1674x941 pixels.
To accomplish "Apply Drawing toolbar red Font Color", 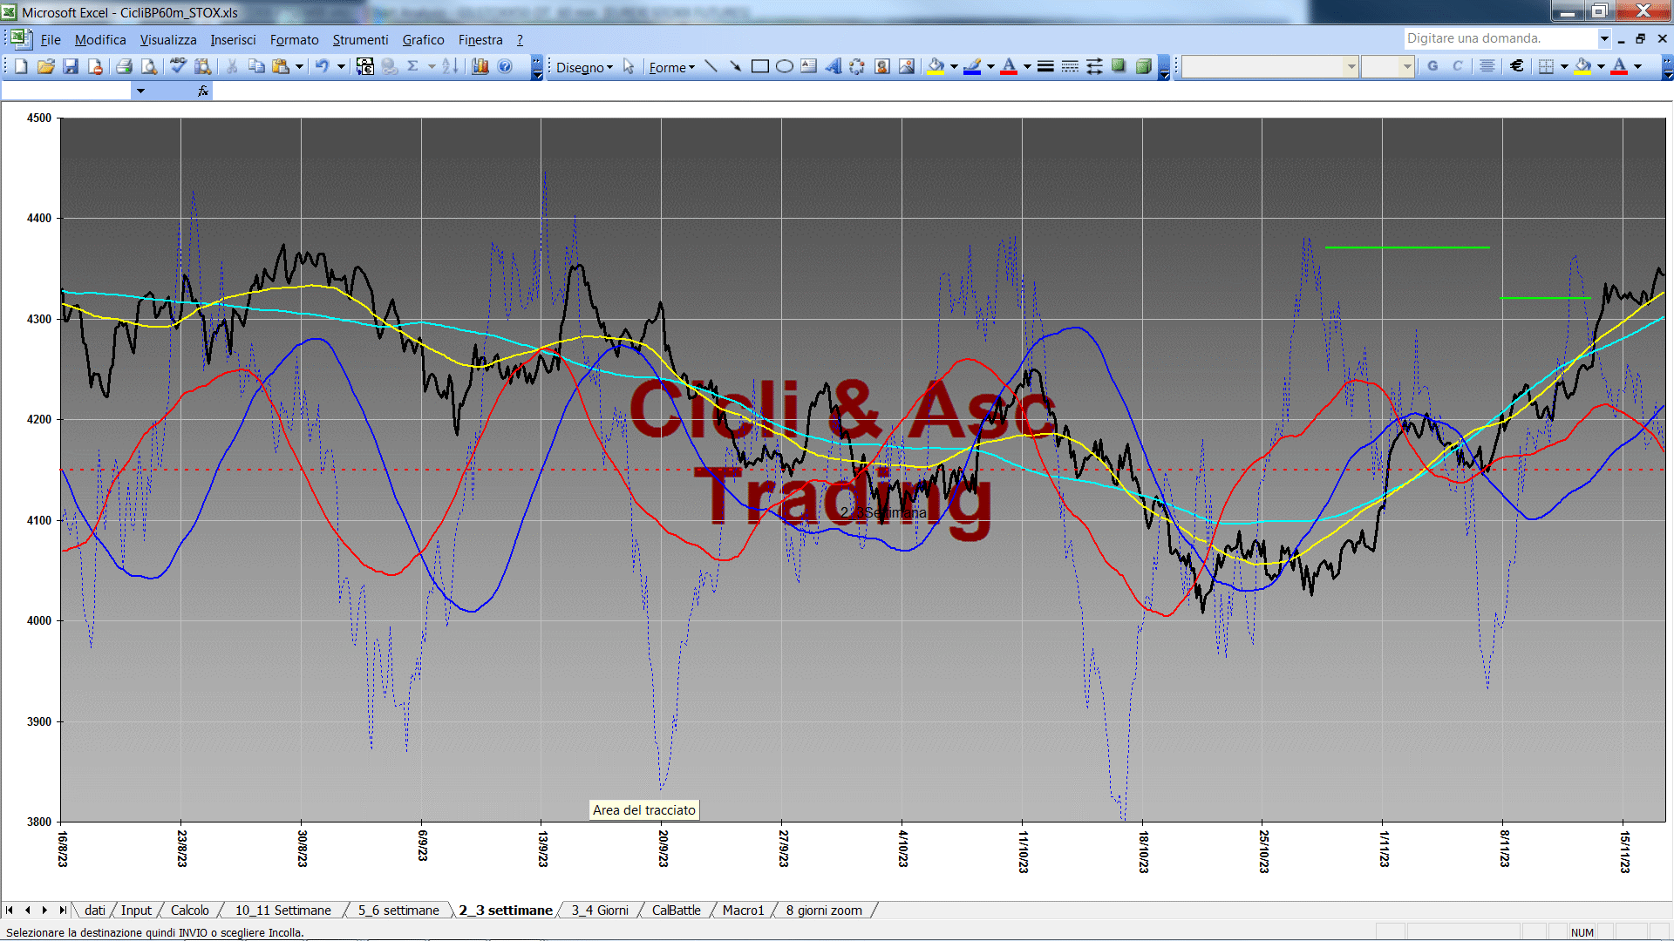I will point(1009,66).
